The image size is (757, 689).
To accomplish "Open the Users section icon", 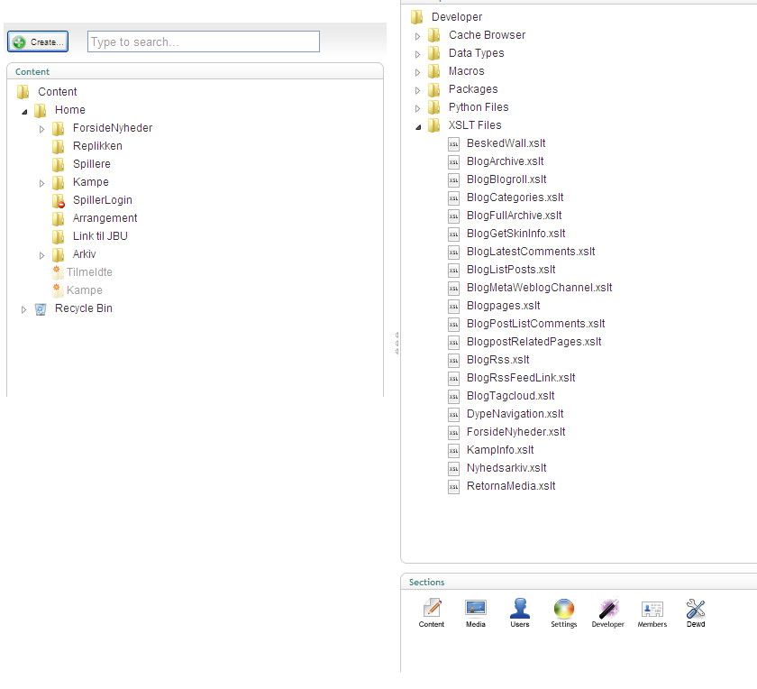I will tap(520, 608).
